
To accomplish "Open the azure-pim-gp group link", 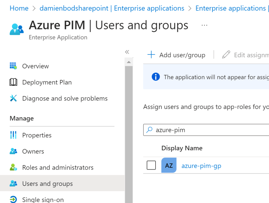I will (201, 166).
